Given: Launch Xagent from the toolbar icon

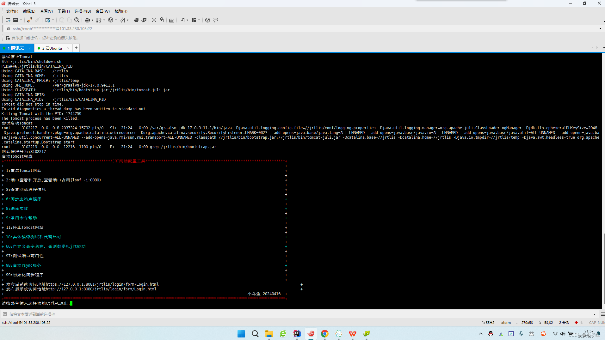Looking at the screenshot, I should pyautogui.click(x=144, y=20).
